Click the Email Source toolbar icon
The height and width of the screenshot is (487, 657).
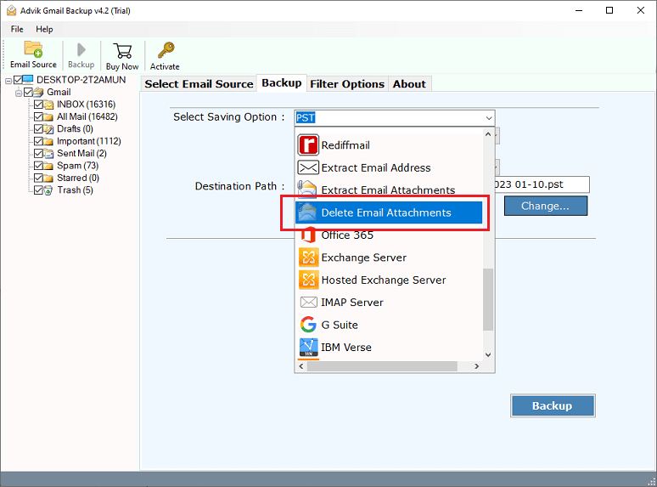click(x=33, y=49)
